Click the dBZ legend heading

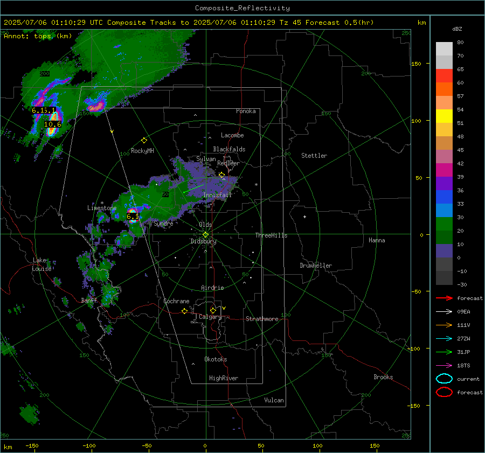[x=457, y=29]
